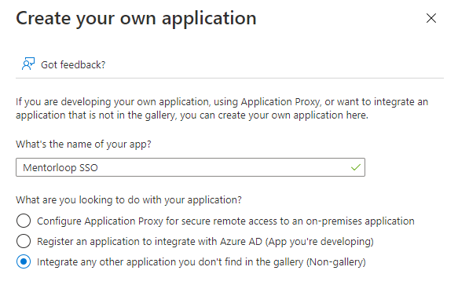Click the (App you're developing) text
Screen dimensions: 458x296
click(x=320, y=242)
